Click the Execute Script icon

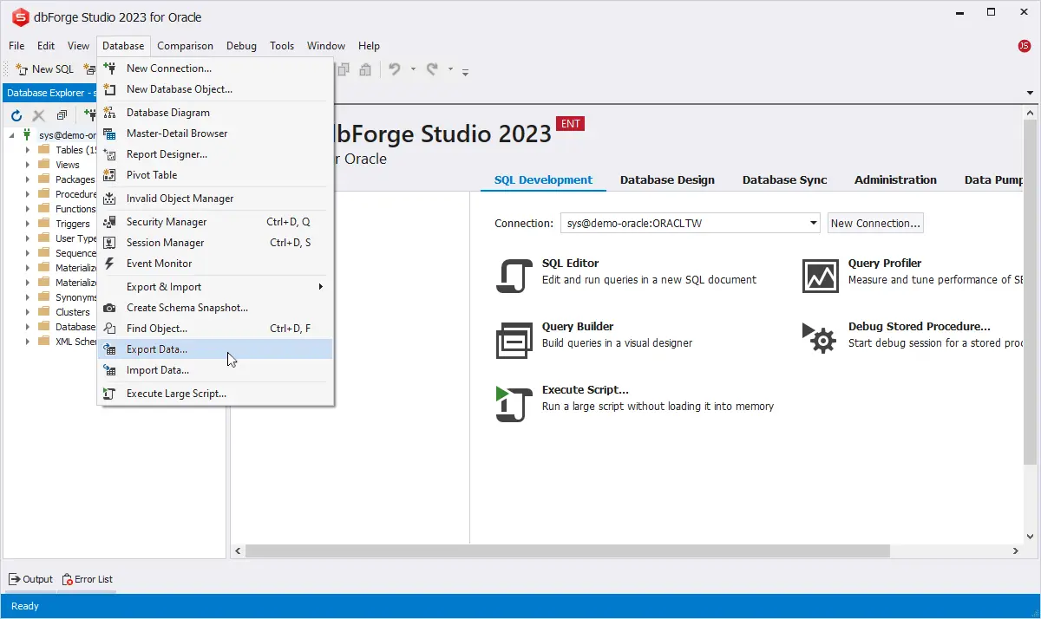pyautogui.click(x=513, y=404)
